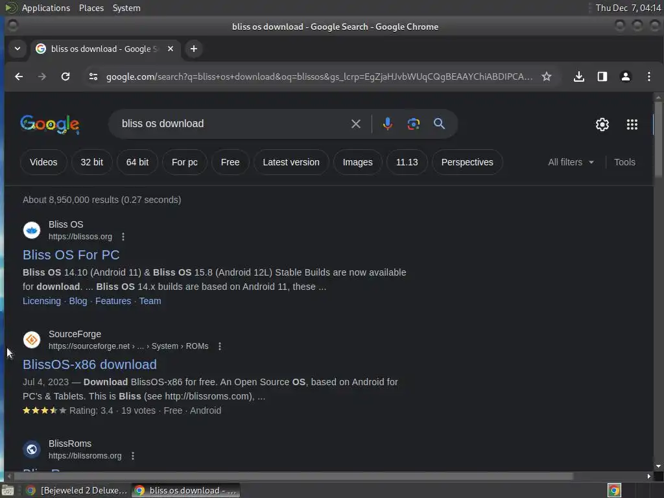The image size is (664, 498).
Task: Toggle the Chrome side panel icon
Action: click(602, 77)
